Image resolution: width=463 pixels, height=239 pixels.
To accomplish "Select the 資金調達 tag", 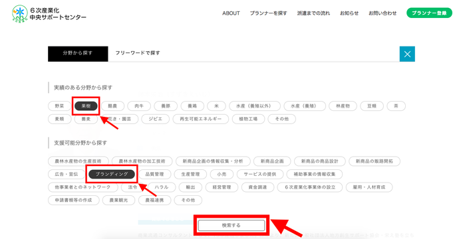I will pos(257,187).
